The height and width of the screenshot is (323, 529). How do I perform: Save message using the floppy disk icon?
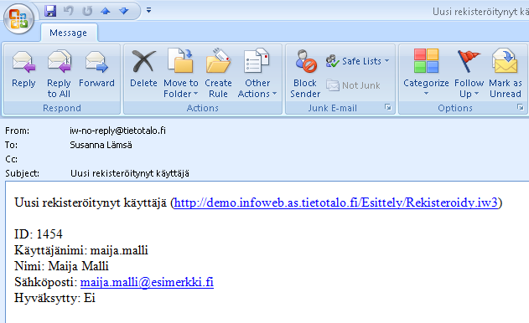click(50, 11)
